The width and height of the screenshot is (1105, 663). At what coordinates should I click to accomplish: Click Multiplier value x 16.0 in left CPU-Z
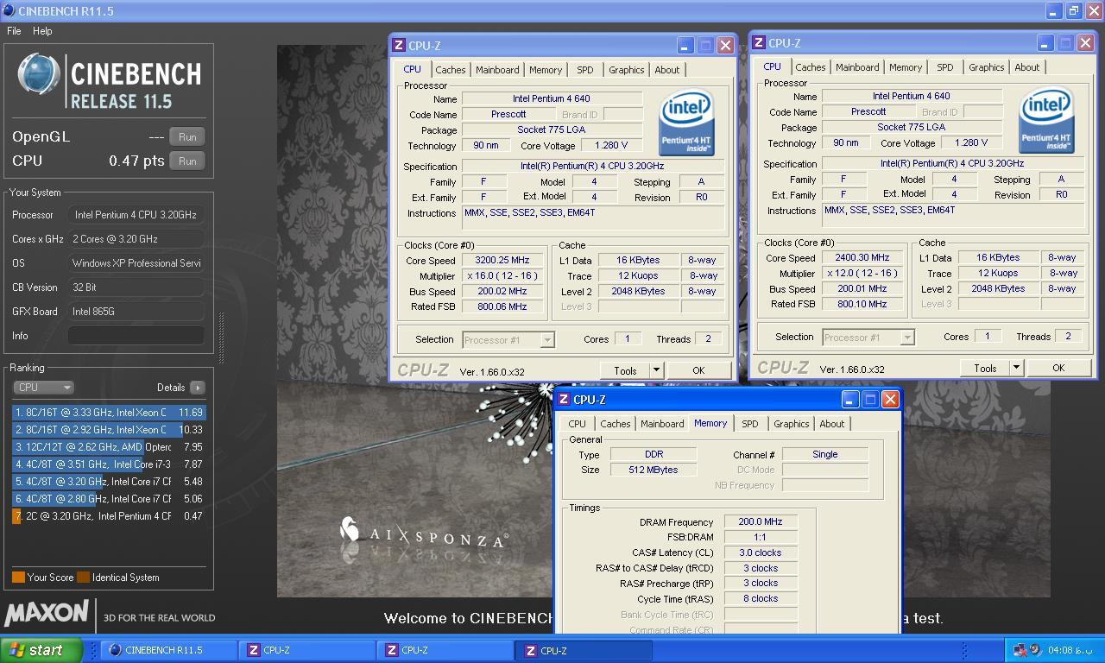502,276
